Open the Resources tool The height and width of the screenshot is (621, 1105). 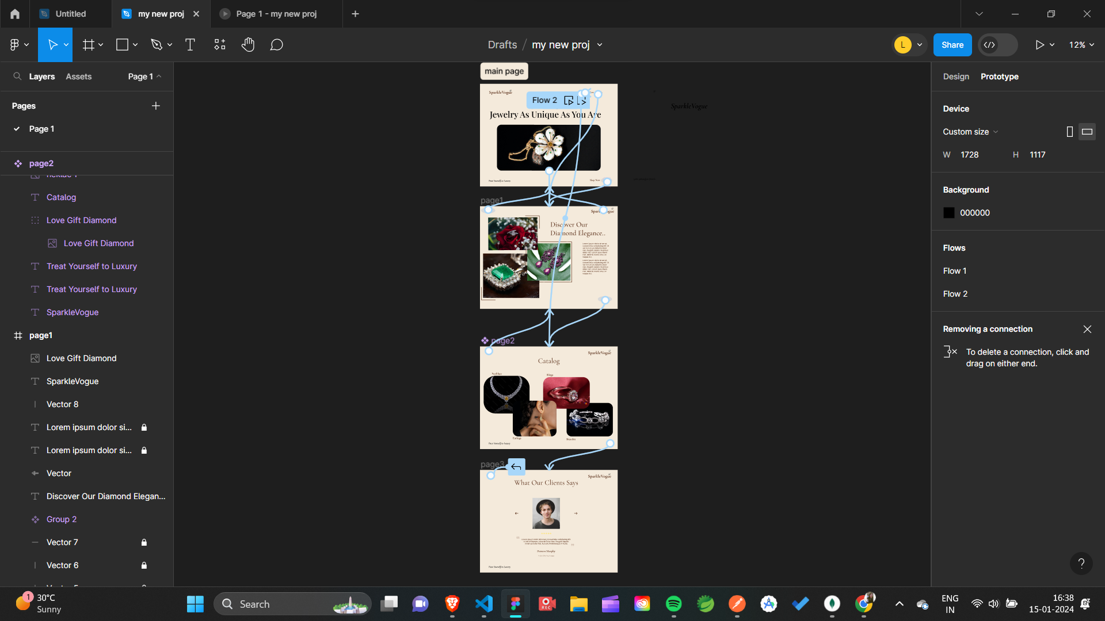tap(220, 45)
